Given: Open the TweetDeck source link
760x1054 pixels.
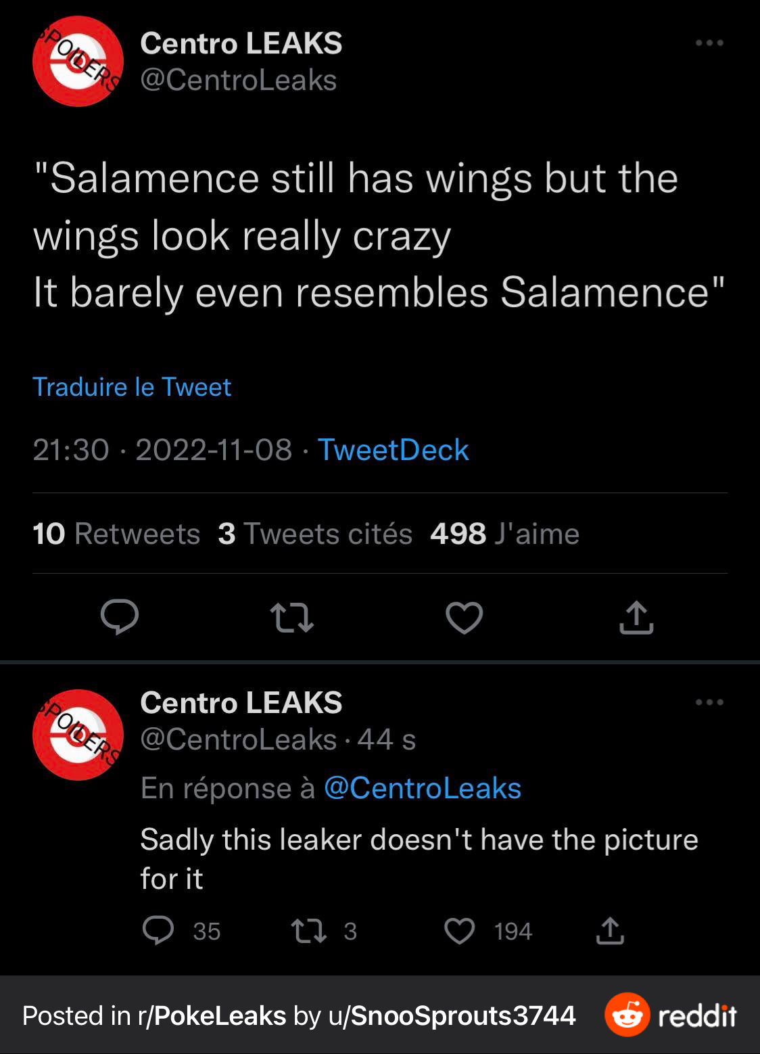Looking at the screenshot, I should (x=393, y=450).
